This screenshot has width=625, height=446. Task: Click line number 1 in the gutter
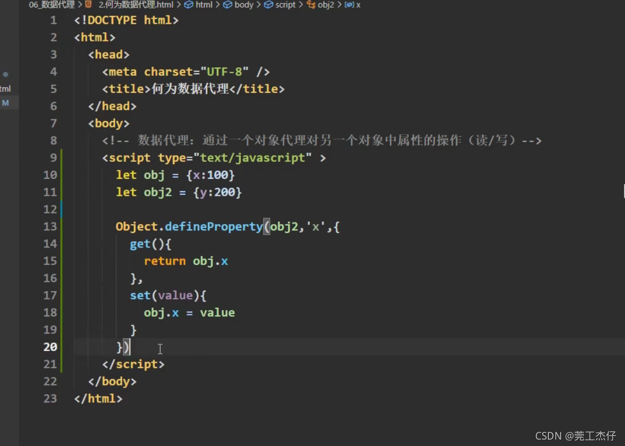[x=53, y=20]
